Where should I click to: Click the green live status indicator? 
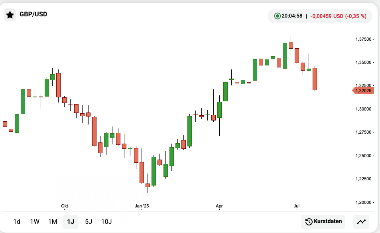[x=277, y=16]
